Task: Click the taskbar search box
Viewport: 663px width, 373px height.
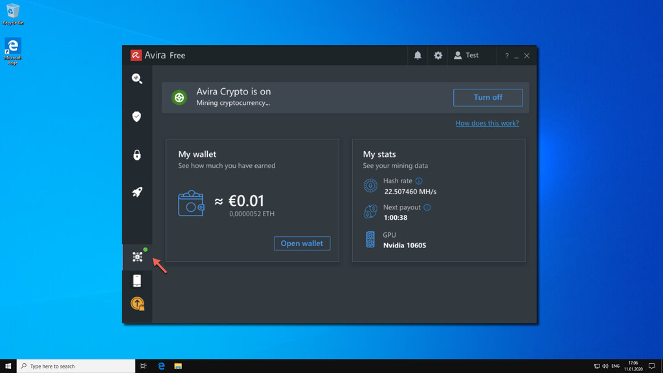Action: (x=76, y=367)
